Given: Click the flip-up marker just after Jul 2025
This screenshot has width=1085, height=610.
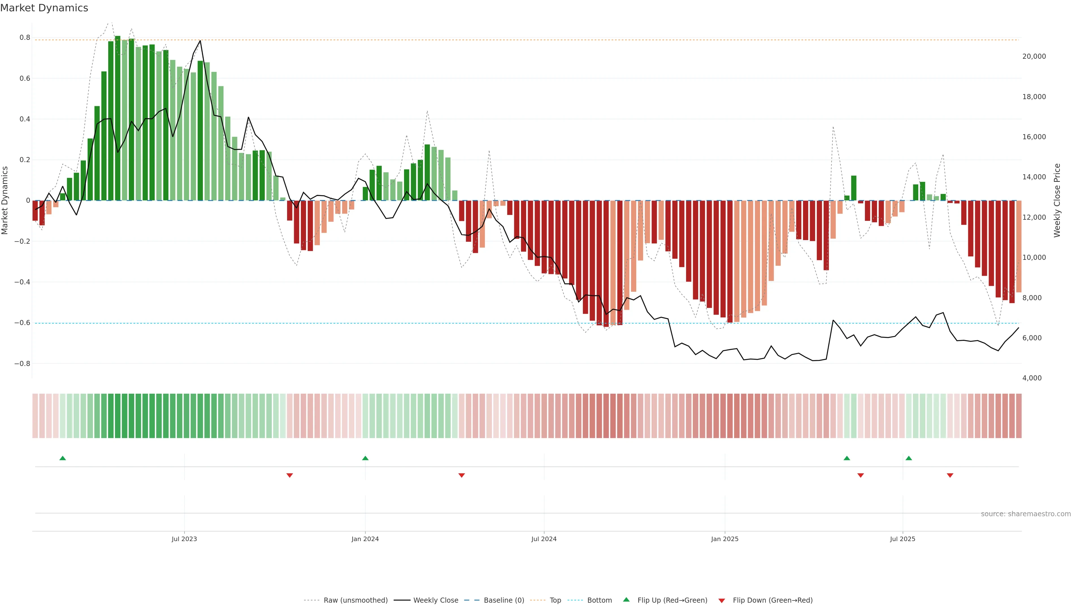Looking at the screenshot, I should (x=908, y=458).
